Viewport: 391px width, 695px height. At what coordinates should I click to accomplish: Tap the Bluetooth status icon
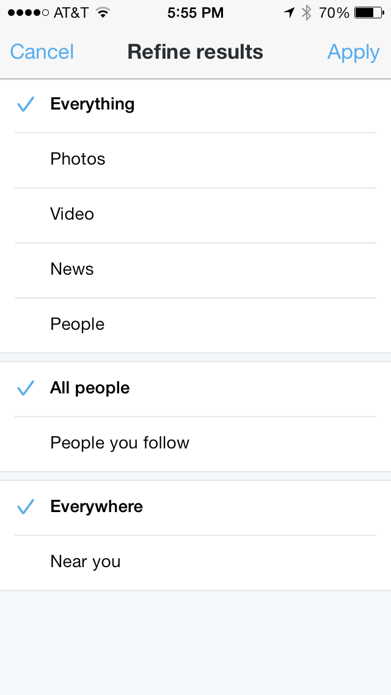(x=307, y=12)
